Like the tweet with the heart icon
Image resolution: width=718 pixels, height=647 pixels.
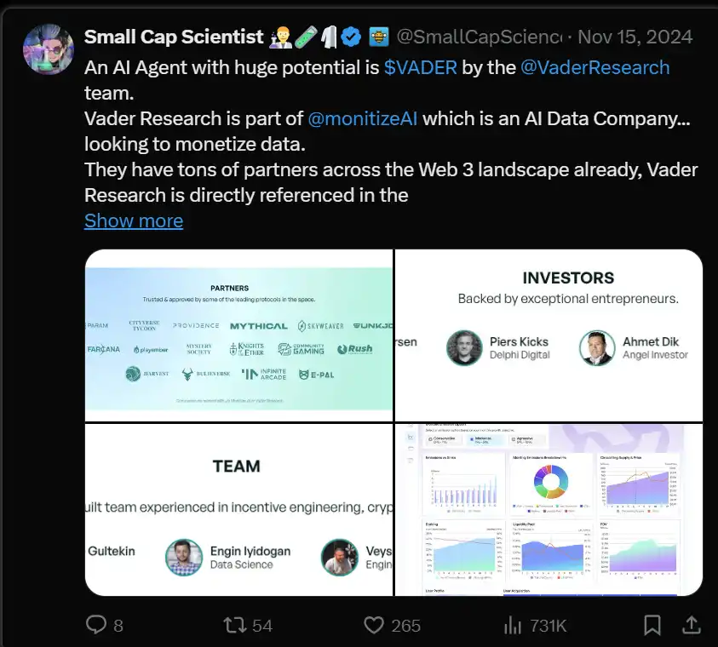[x=374, y=625]
